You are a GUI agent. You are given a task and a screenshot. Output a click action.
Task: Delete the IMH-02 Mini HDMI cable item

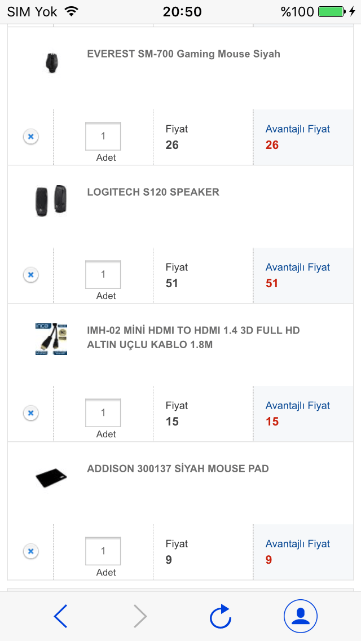(x=31, y=413)
